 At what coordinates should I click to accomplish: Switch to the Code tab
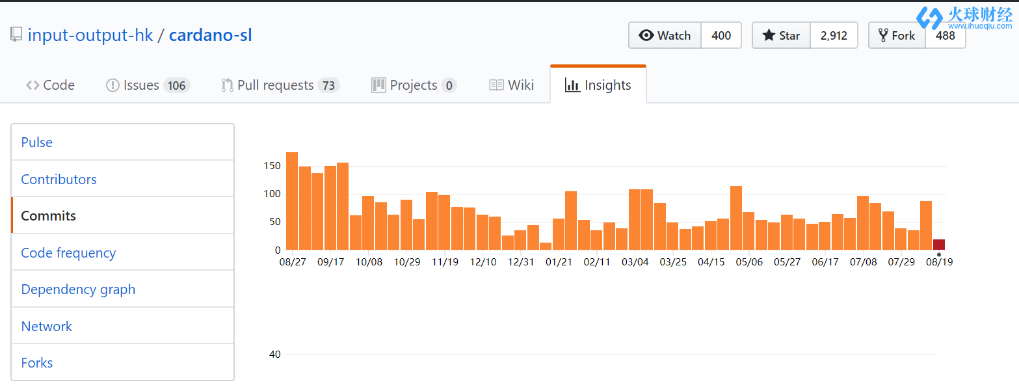50,85
